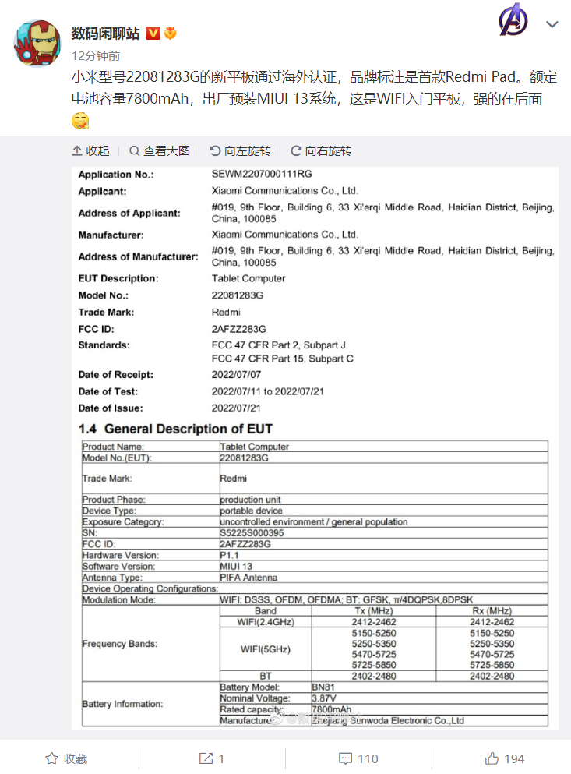Click the repost icon showing 1
The width and height of the screenshot is (571, 774).
point(212,758)
